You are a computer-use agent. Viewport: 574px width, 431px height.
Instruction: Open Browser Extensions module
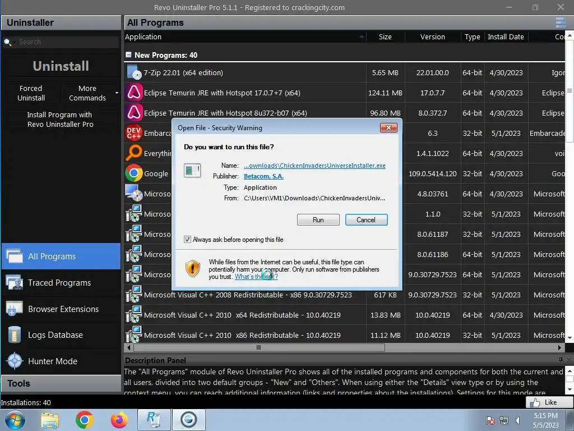(x=61, y=309)
